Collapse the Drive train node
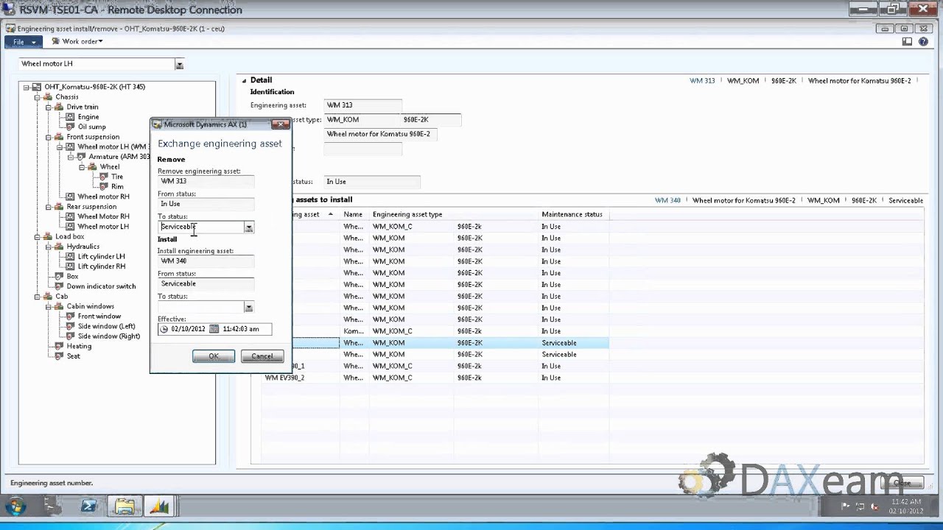 48,107
